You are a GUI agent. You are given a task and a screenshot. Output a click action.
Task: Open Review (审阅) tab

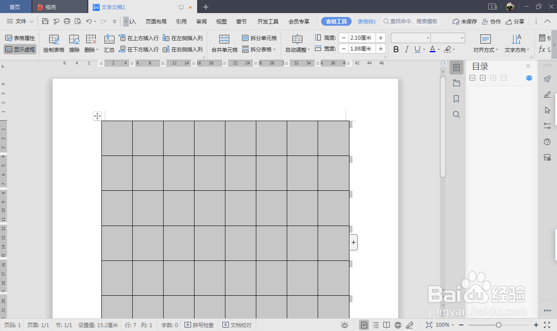point(201,21)
